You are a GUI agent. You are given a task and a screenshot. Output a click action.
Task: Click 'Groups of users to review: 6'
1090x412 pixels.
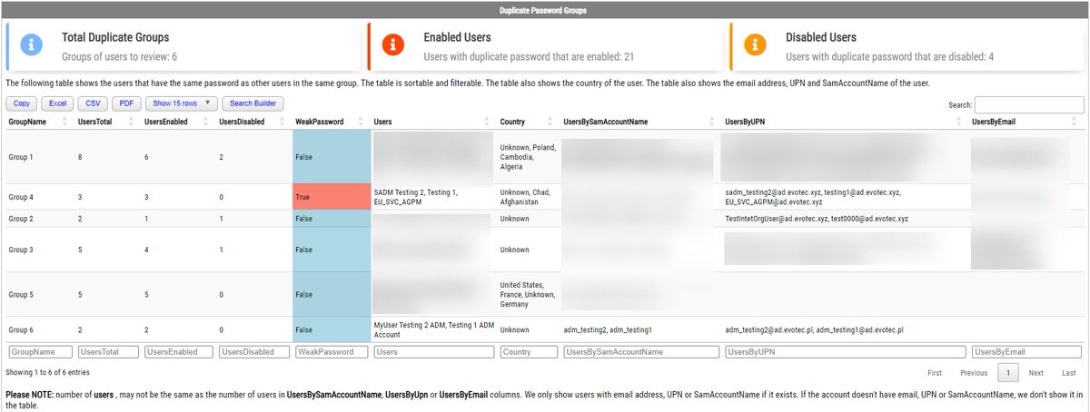click(119, 56)
